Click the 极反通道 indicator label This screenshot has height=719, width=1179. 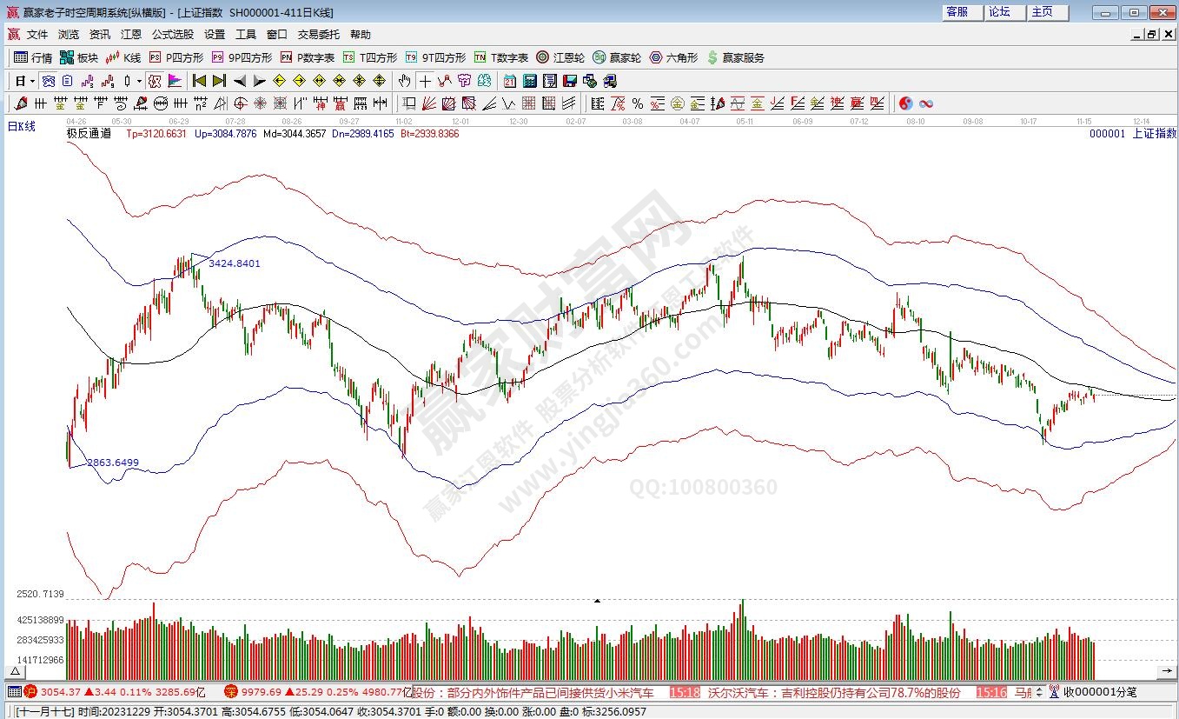89,134
